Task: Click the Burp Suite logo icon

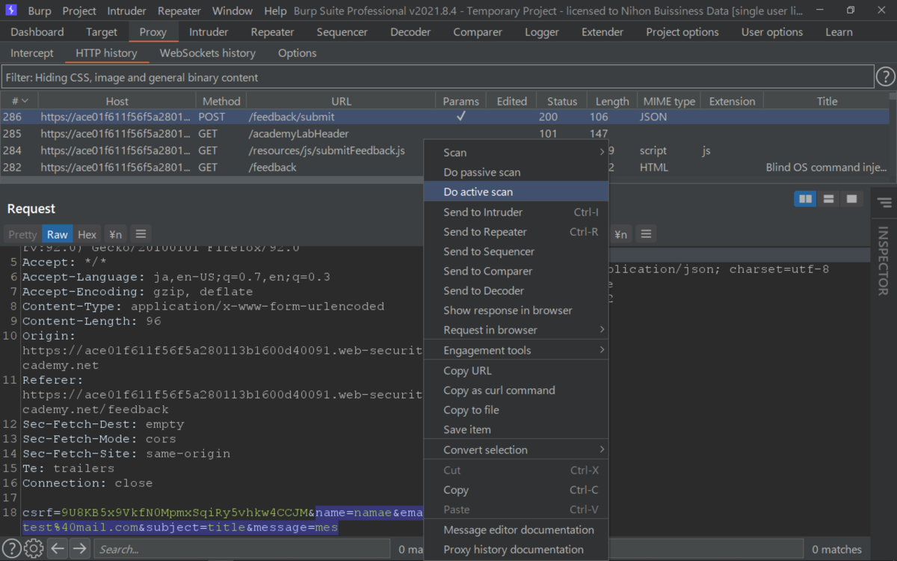Action: tap(11, 10)
